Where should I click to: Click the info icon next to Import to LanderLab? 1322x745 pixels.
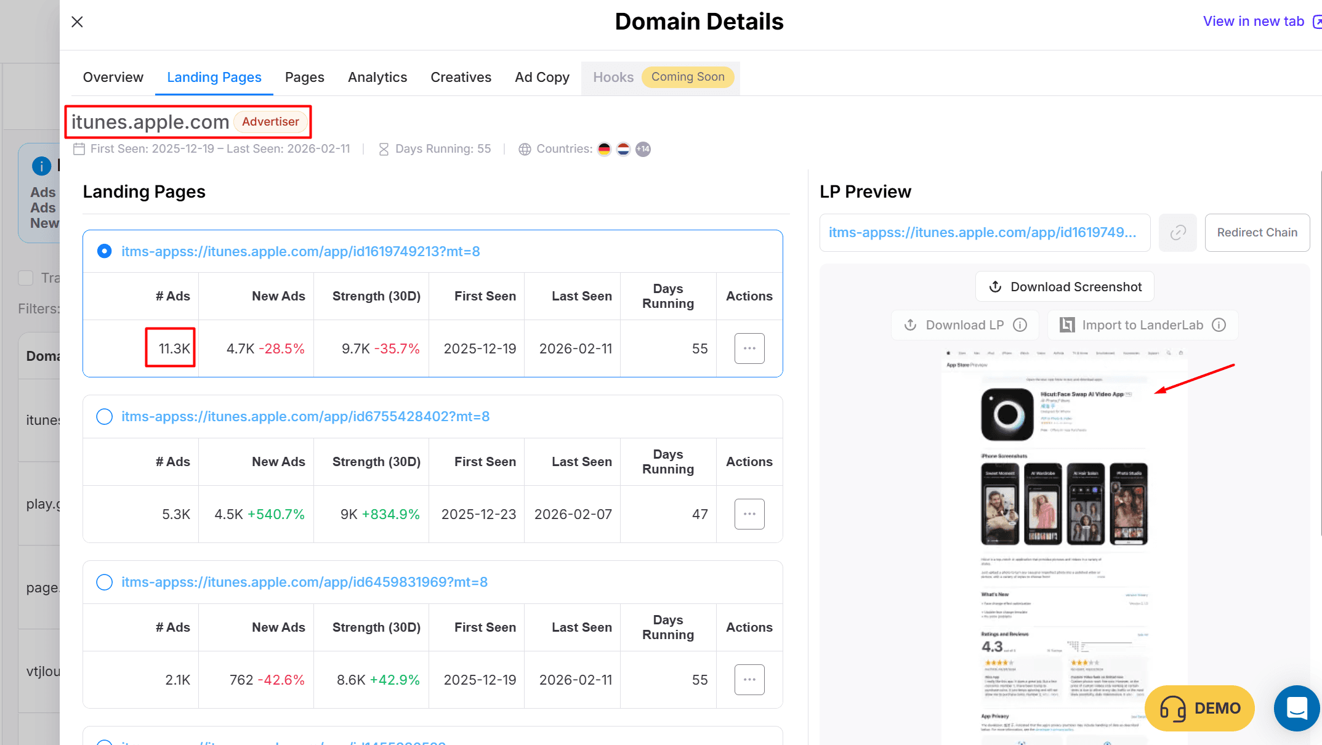click(x=1219, y=325)
